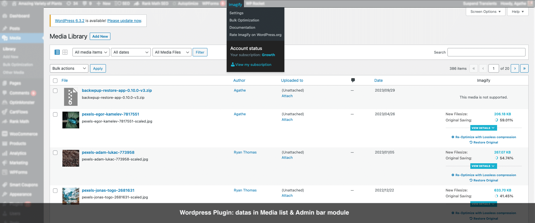
Task: Focus the Search media input field
Action: (486, 52)
